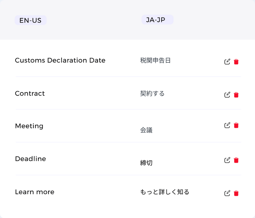The height and width of the screenshot is (218, 255).
Task: Delete the "Learn more" entry
Action: point(236,193)
